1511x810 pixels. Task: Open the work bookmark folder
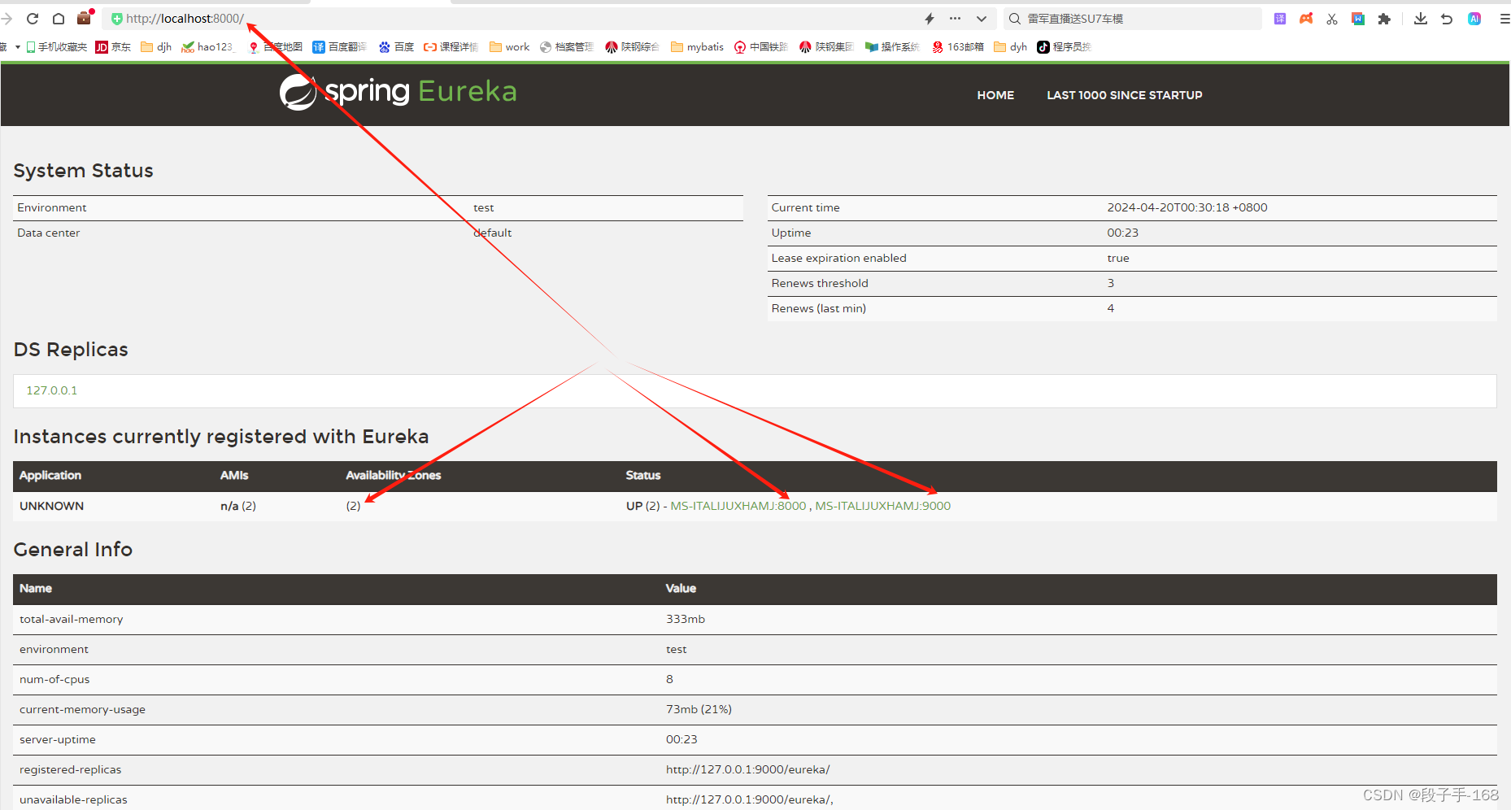[x=509, y=47]
